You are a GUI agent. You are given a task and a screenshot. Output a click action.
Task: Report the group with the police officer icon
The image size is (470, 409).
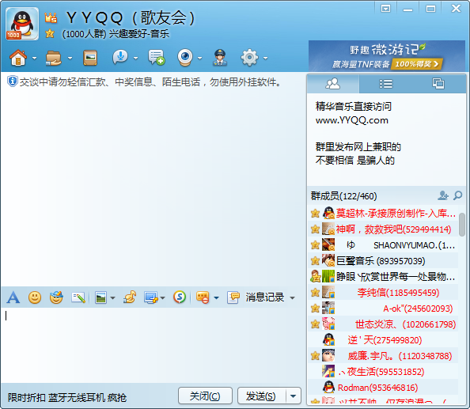[220, 58]
